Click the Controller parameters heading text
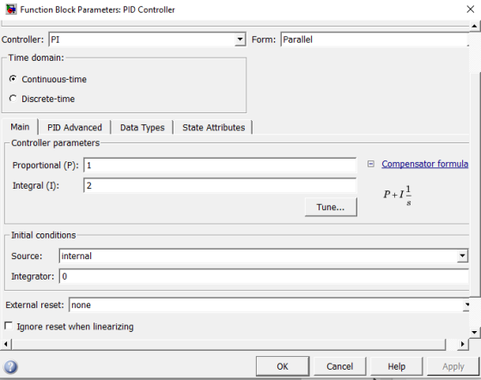481x380 pixels. (56, 143)
